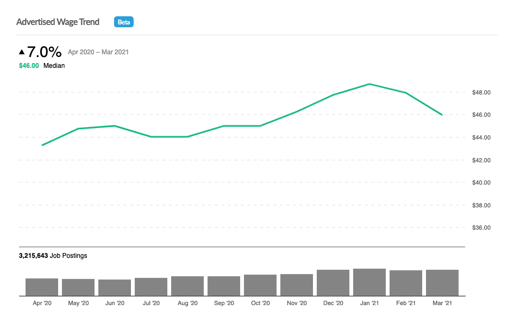The image size is (514, 323).
Task: Click the Nov '20 x-axis label
Action: coord(297,303)
